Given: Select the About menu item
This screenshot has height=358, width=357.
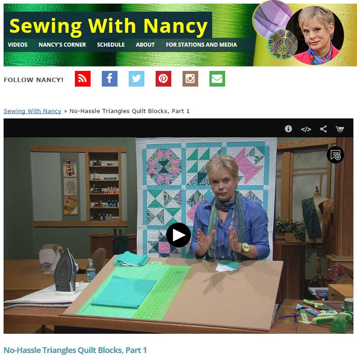Looking at the screenshot, I should [145, 45].
